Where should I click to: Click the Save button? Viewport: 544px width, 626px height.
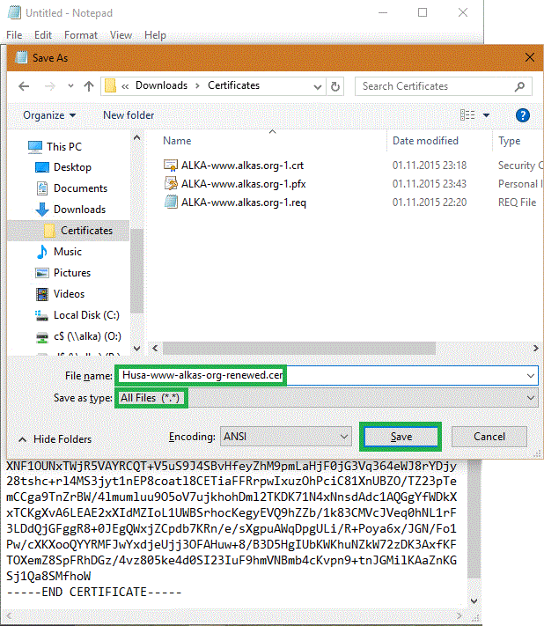coord(401,437)
